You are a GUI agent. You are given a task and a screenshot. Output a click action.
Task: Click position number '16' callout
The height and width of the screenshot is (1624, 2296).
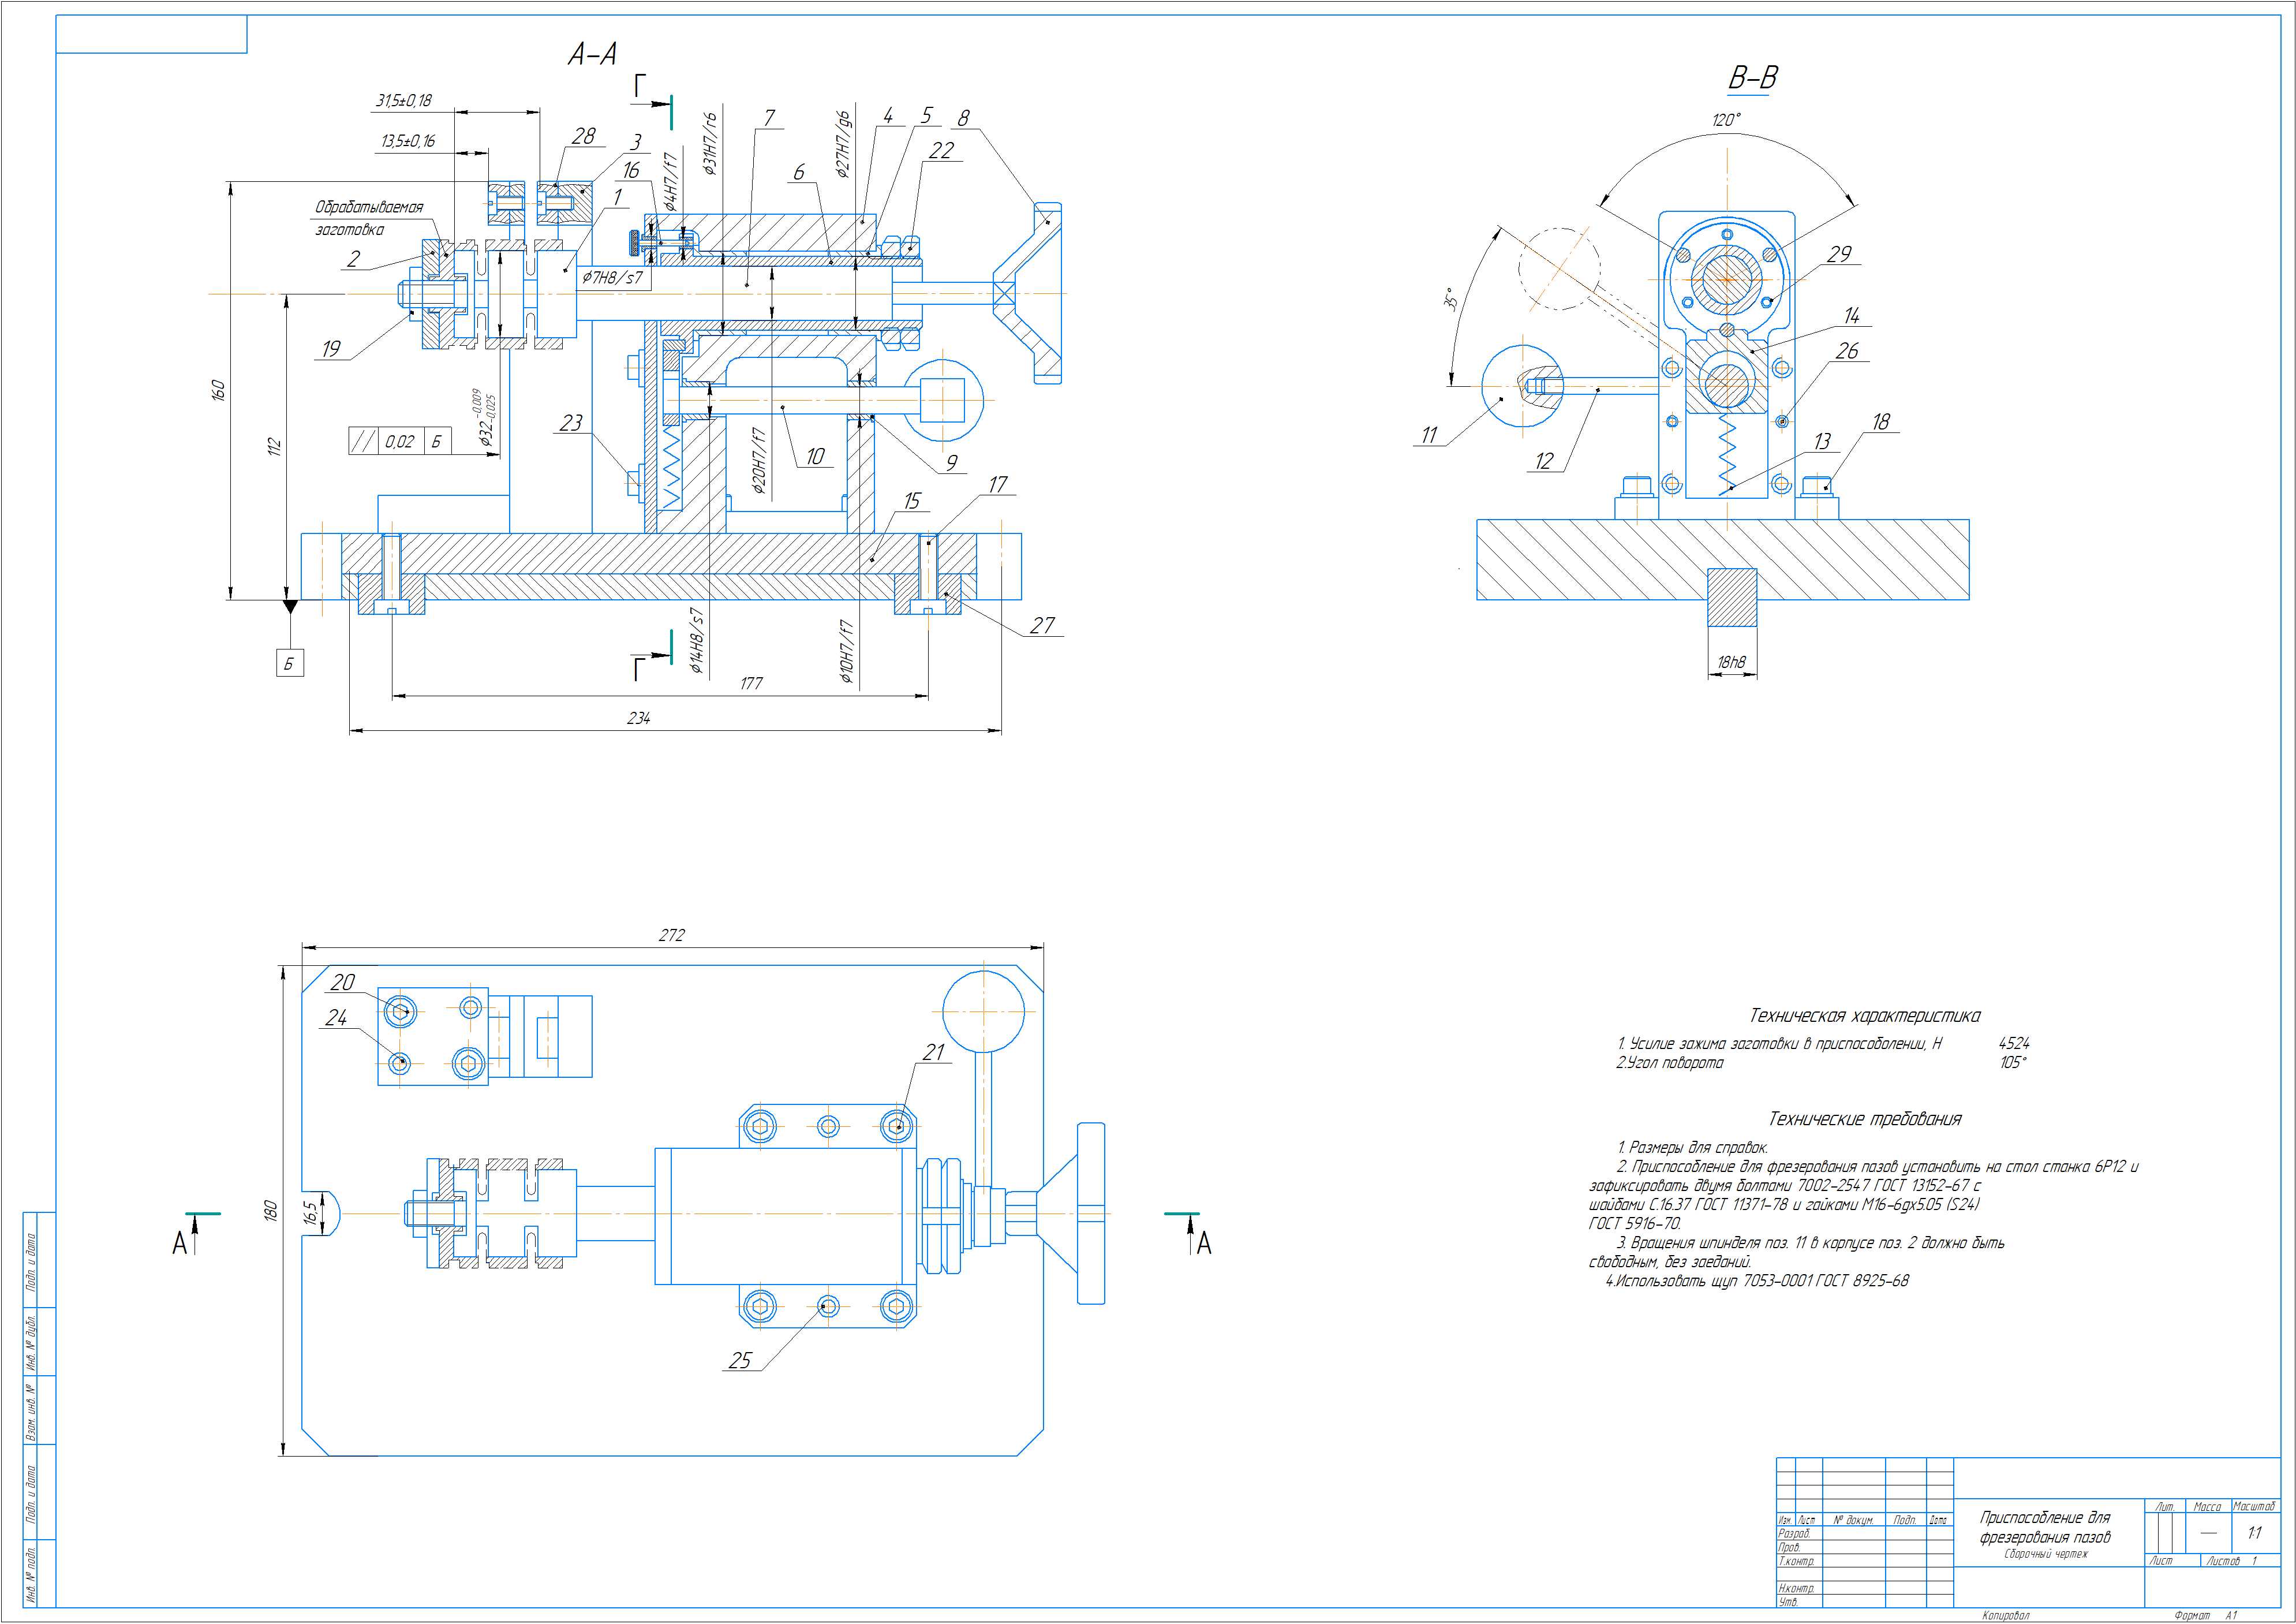(x=631, y=170)
